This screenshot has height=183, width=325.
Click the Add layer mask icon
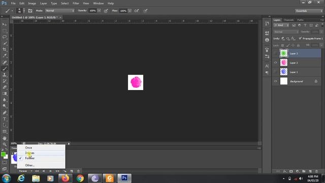(291, 171)
